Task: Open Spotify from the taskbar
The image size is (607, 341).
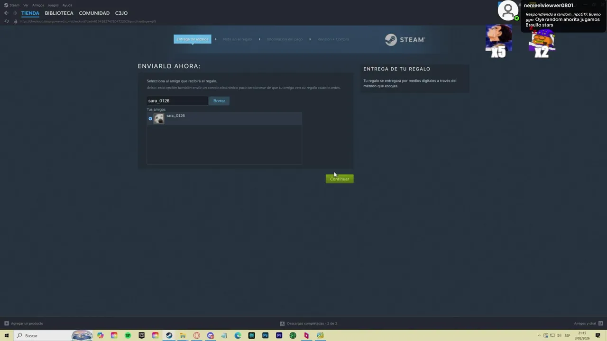Action: (x=128, y=335)
